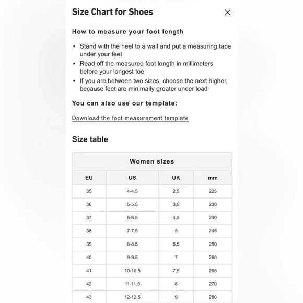Viewport: 303px width, 303px height.
Task: Select the EU column header
Action: (x=89, y=178)
